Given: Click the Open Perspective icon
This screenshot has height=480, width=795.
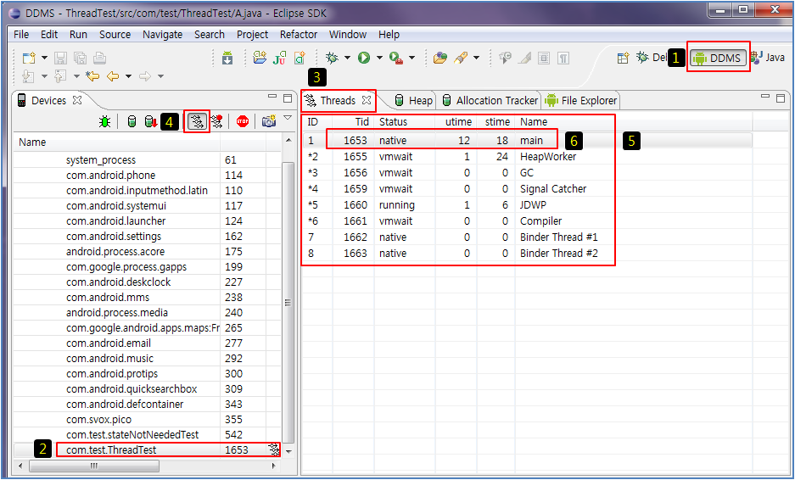Looking at the screenshot, I should [x=623, y=58].
